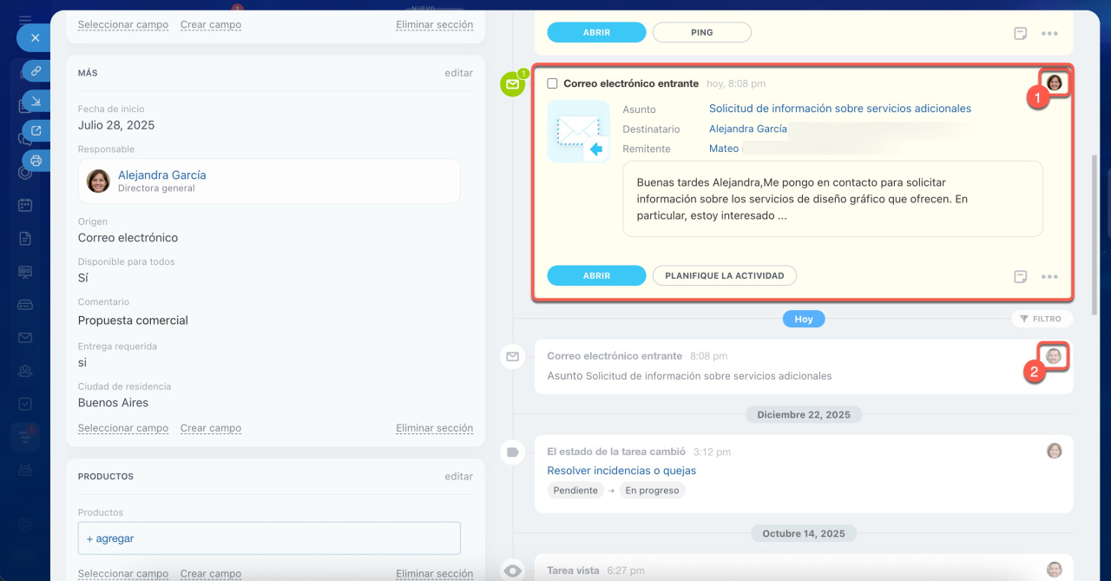Viewport: 1111px width, 581px height.
Task: Click the print icon on left tab
Action: tap(36, 161)
